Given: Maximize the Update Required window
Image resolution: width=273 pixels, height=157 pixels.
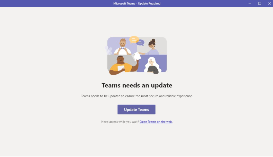Looking at the screenshot, I should [260, 3].
